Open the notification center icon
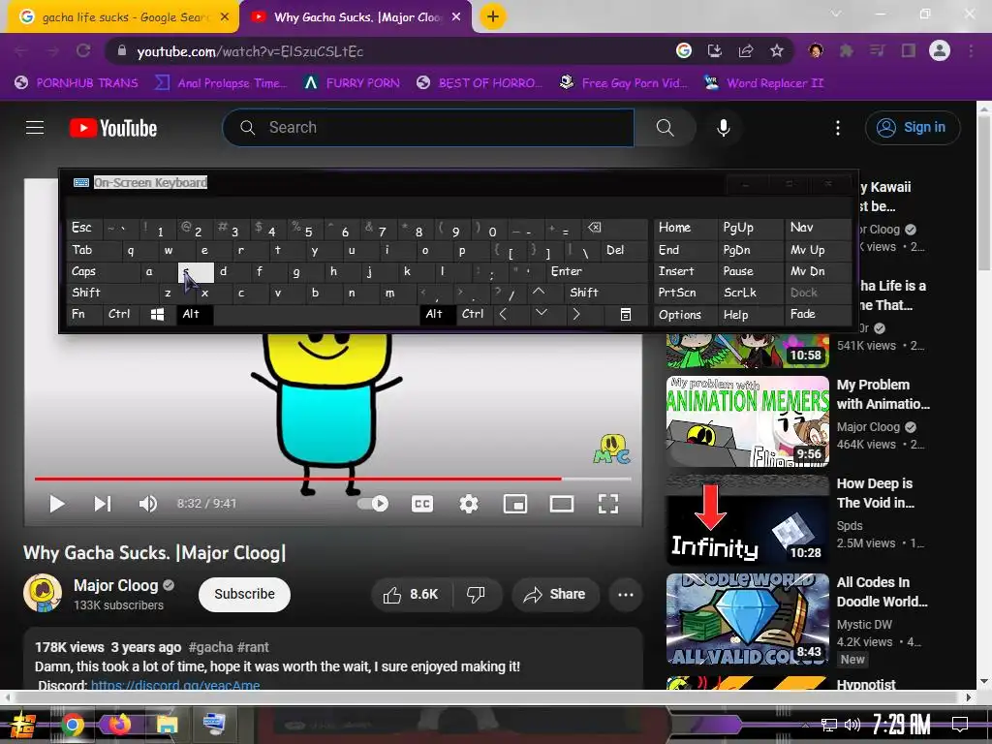The image size is (992, 744). [960, 725]
